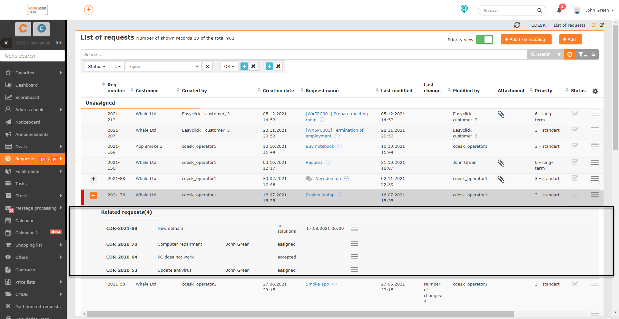Expand the Favorites menu arrow
This screenshot has height=319, width=619.
pyautogui.click(x=61, y=73)
